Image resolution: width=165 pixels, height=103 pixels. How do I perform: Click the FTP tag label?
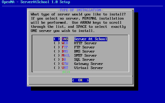pyautogui.click(x=65, y=47)
